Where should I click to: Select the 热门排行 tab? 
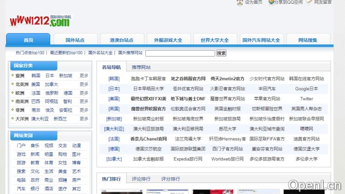click(x=111, y=179)
